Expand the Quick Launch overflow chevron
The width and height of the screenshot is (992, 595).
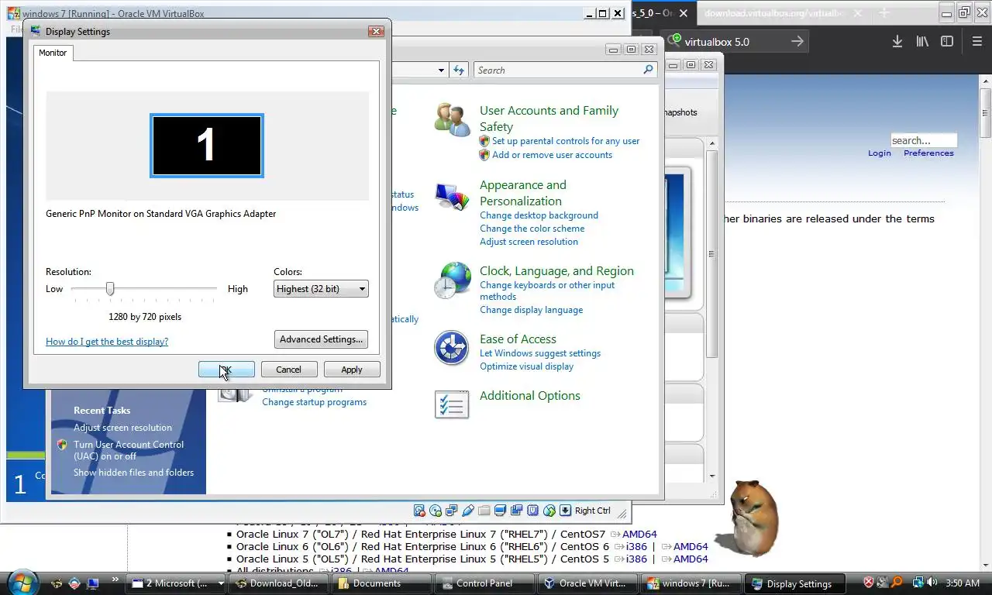pos(116,579)
